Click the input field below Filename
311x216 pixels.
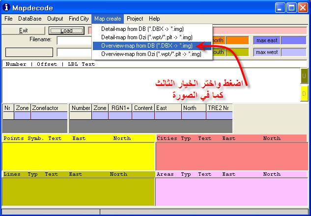74,53
